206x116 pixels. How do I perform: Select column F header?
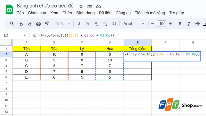click(x=165, y=43)
